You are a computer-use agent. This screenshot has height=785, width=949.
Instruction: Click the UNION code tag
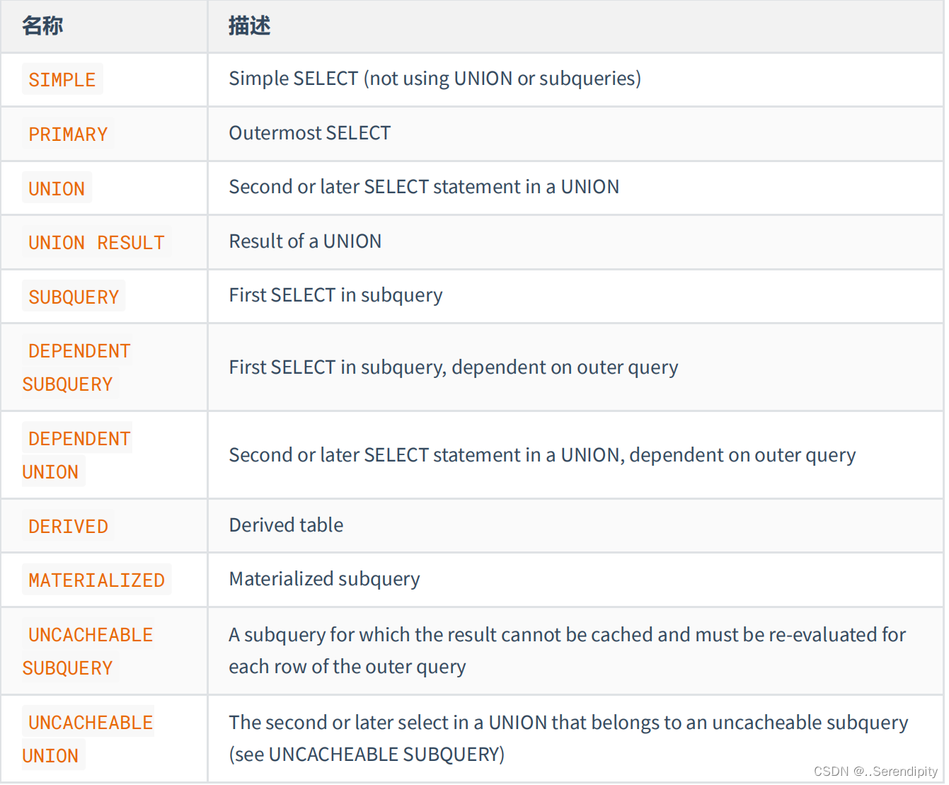pos(57,188)
